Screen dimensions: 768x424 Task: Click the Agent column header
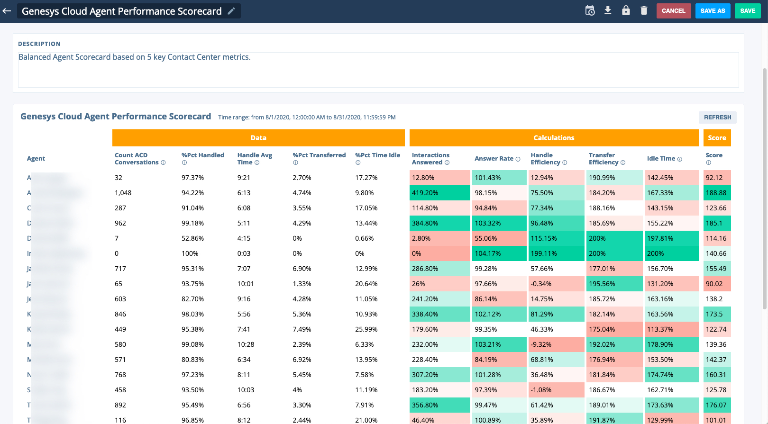(36, 159)
